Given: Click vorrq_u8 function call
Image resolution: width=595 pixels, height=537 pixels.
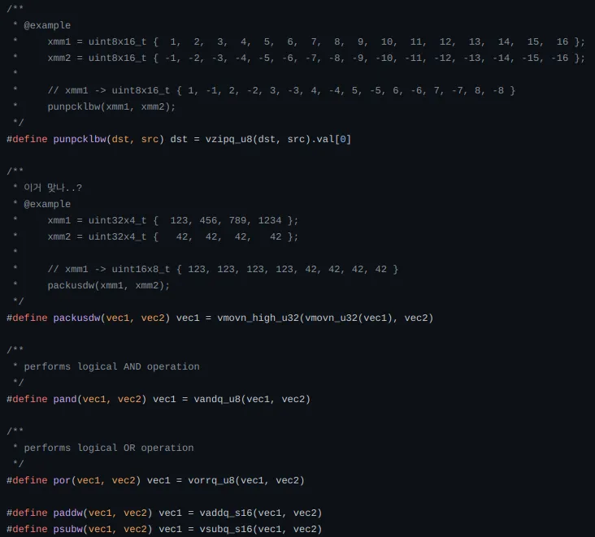Looking at the screenshot, I should (211, 480).
